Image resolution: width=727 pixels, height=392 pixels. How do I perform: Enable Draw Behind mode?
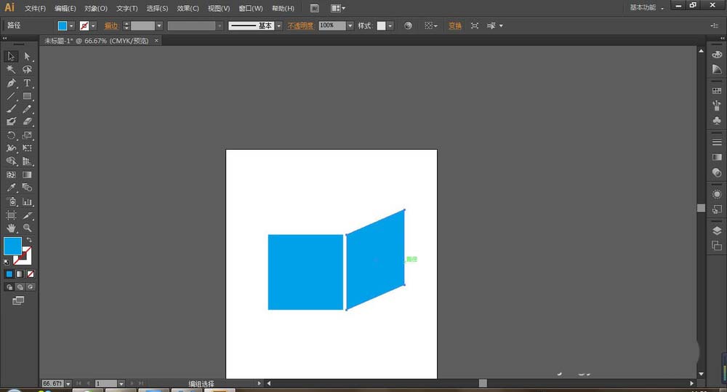click(x=20, y=287)
